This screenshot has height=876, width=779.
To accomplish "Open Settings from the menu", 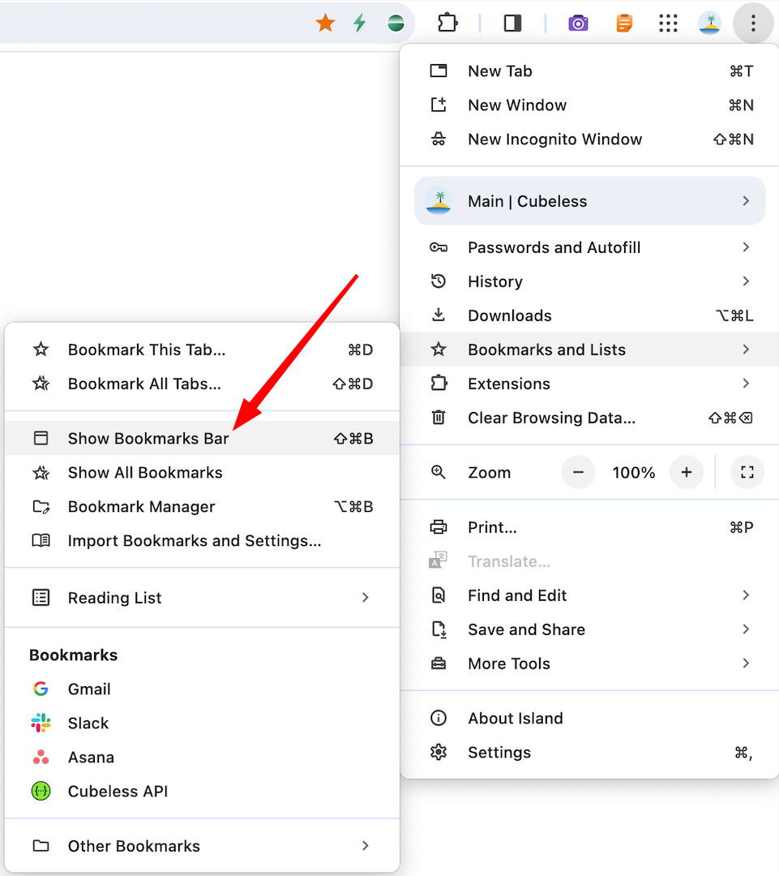I will coord(589,753).
